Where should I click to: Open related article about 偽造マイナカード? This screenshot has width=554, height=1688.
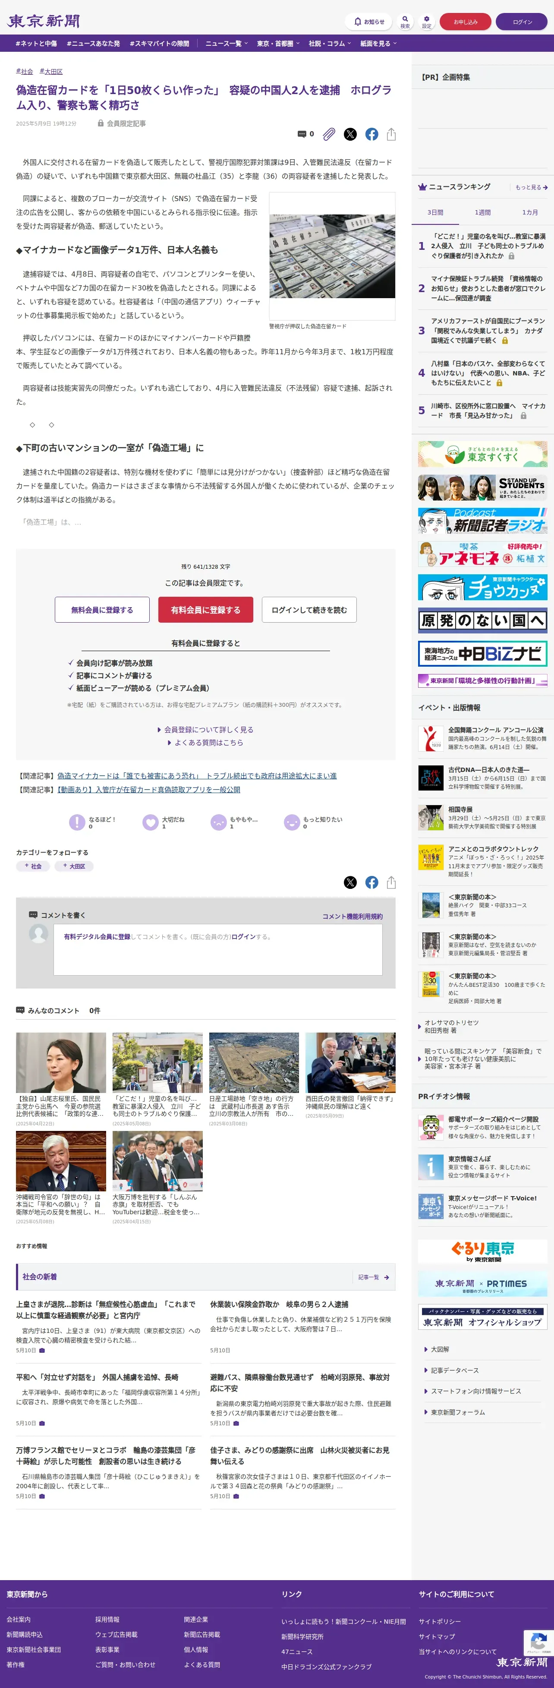tap(197, 776)
